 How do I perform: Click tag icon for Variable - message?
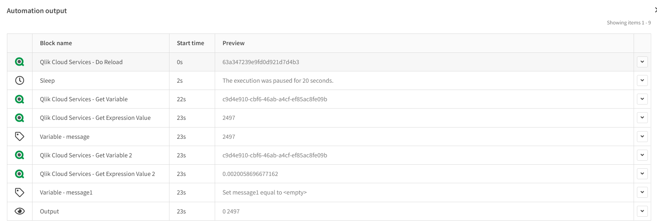point(20,137)
